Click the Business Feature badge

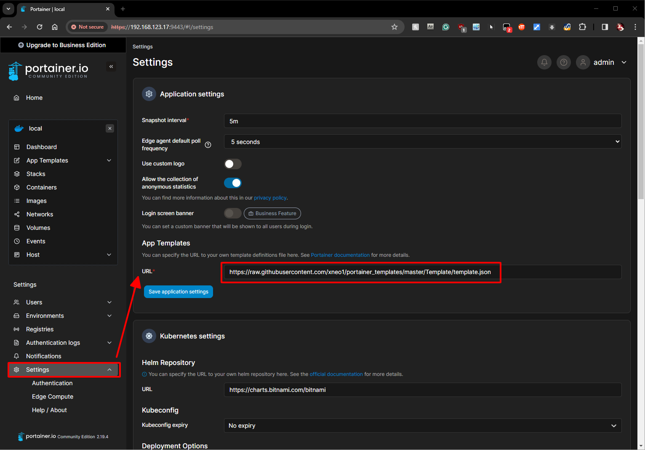[x=272, y=213]
